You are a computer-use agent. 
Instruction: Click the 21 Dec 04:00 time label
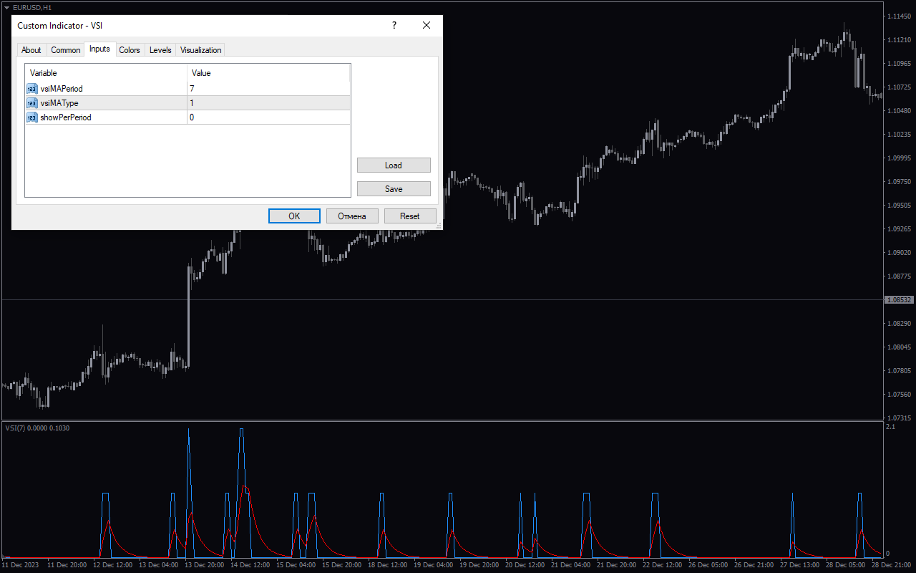[569, 565]
